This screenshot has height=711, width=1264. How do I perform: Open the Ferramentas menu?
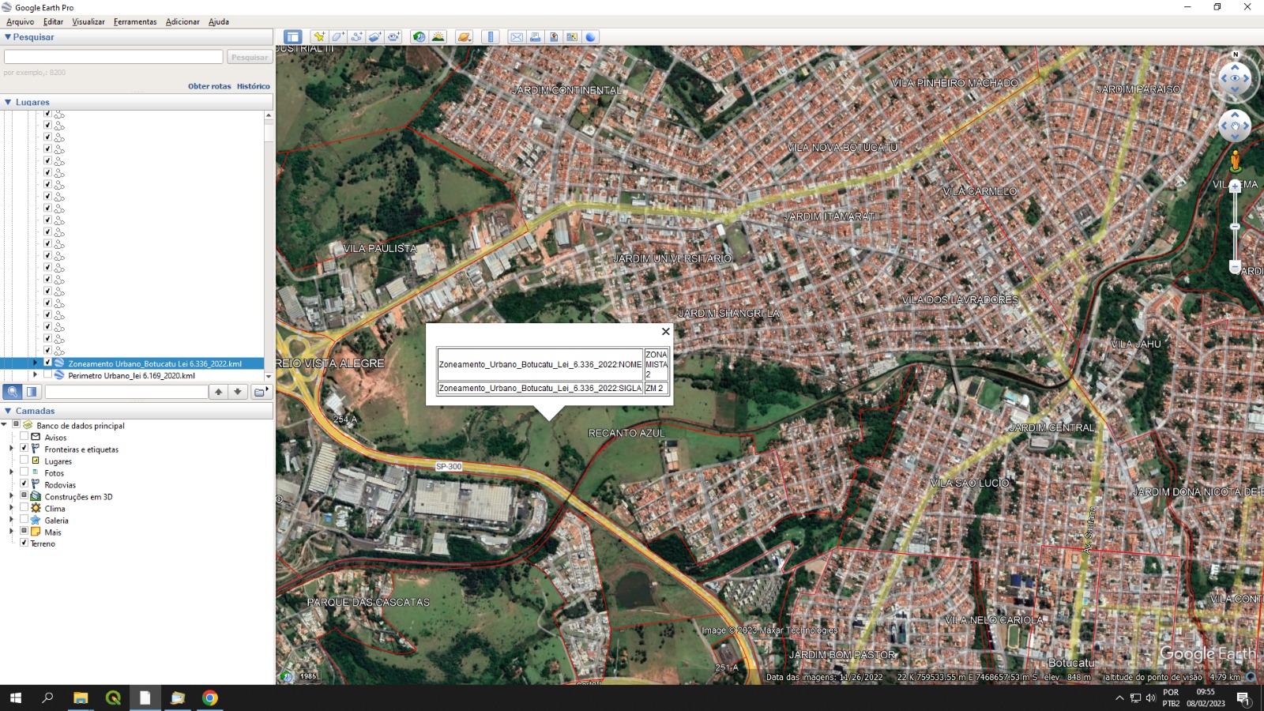point(135,21)
